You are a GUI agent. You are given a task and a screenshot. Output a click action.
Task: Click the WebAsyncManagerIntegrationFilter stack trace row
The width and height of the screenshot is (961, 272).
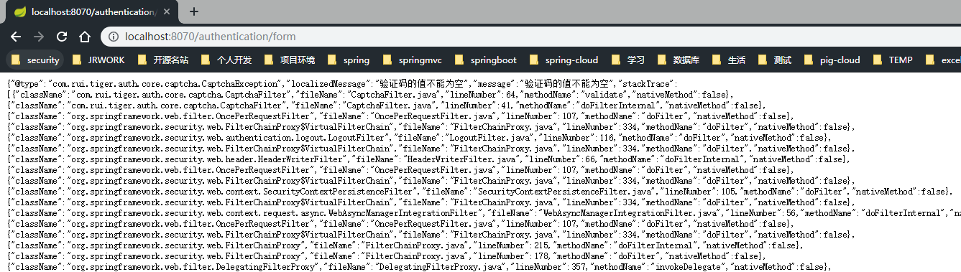coord(483,213)
